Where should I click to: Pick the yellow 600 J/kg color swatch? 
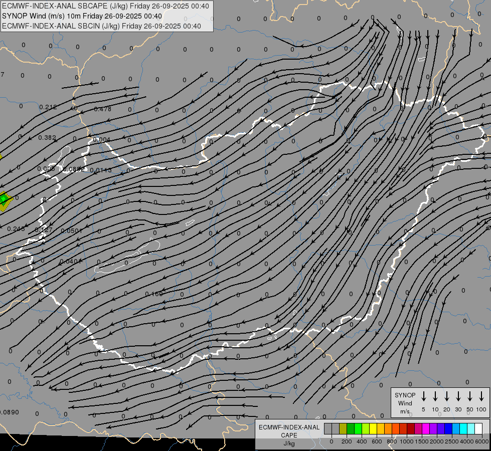[x=373, y=428]
